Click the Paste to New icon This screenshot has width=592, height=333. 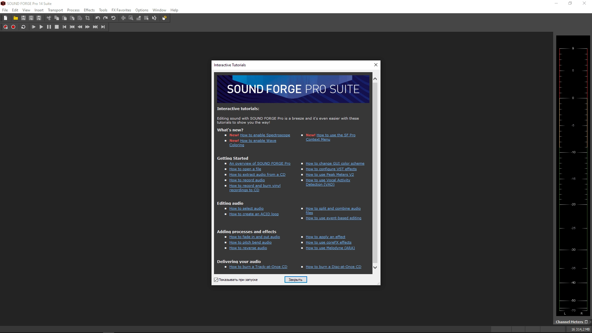pyautogui.click(x=72, y=18)
